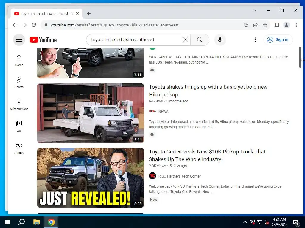
Task: Reload the page in Chrome
Action: tap(34, 25)
